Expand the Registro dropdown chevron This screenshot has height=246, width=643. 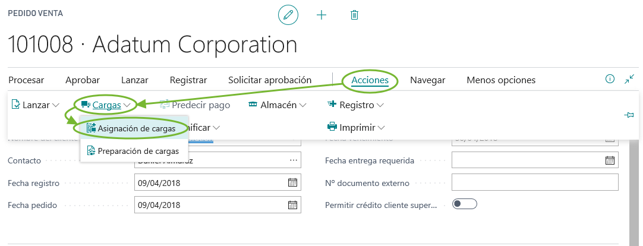pos(380,105)
